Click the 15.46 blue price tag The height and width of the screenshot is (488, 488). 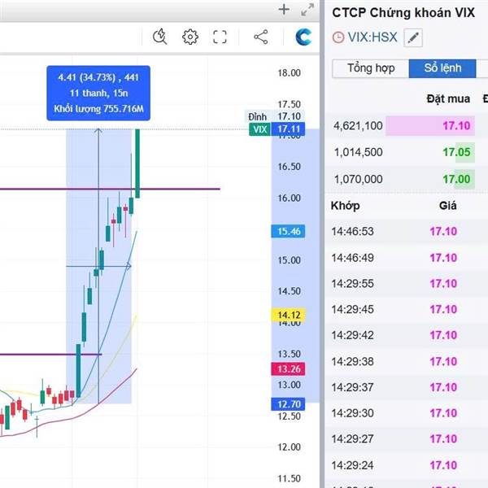click(x=288, y=231)
